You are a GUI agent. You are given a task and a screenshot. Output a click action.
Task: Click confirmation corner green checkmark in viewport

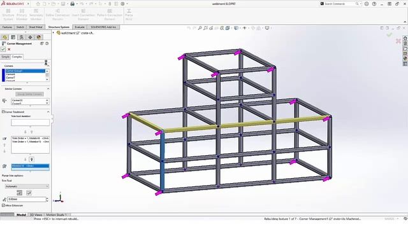(x=390, y=34)
